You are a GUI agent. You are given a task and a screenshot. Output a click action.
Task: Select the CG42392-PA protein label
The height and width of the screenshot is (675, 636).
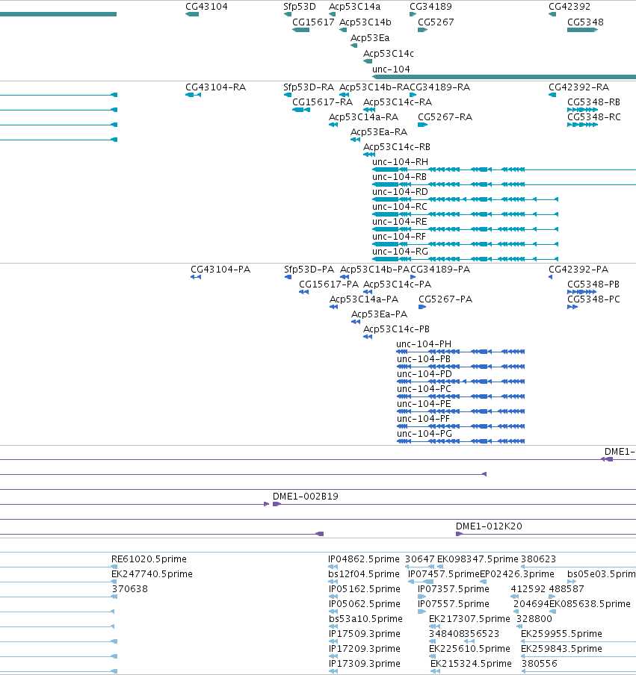tap(578, 270)
